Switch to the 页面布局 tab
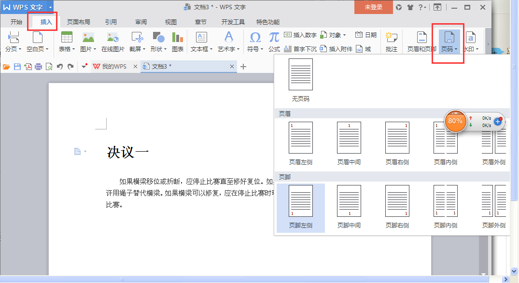 [x=78, y=22]
